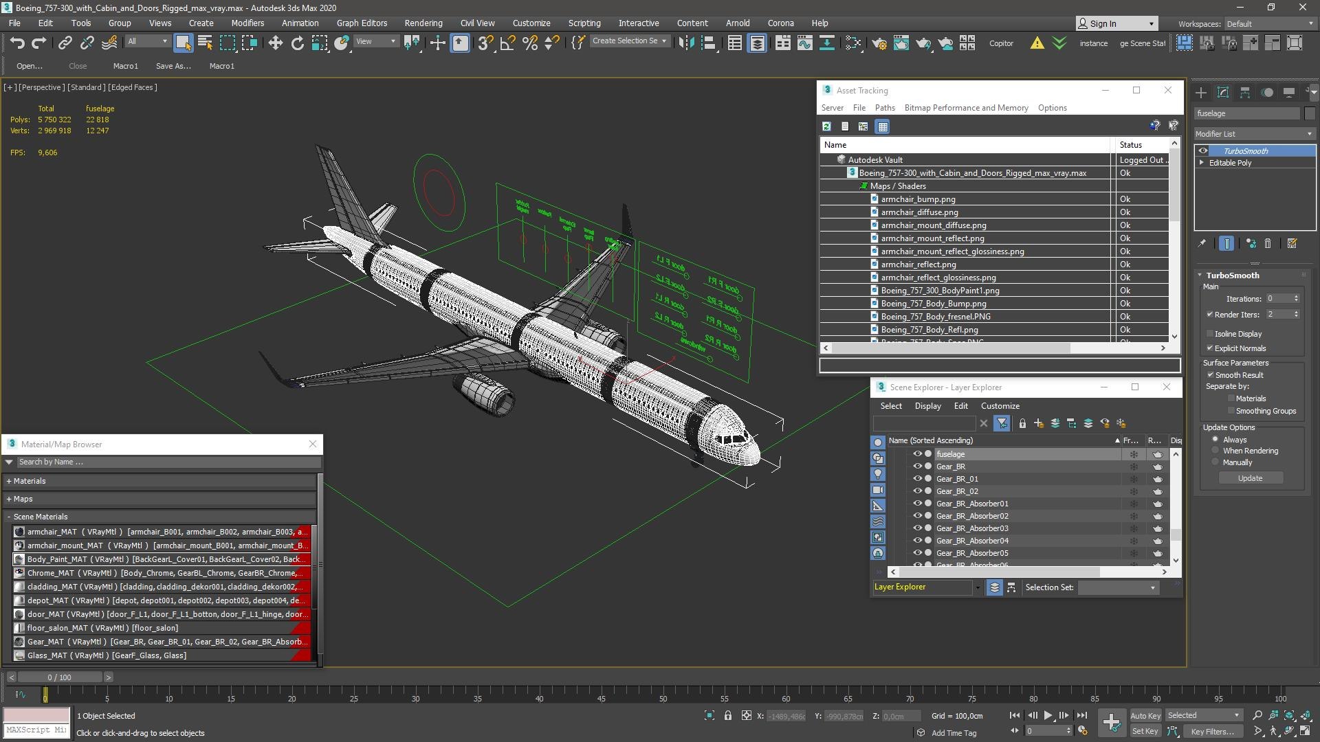Hide Gear_BR object via eye icon
Screen dimensions: 1320x742
click(917, 466)
